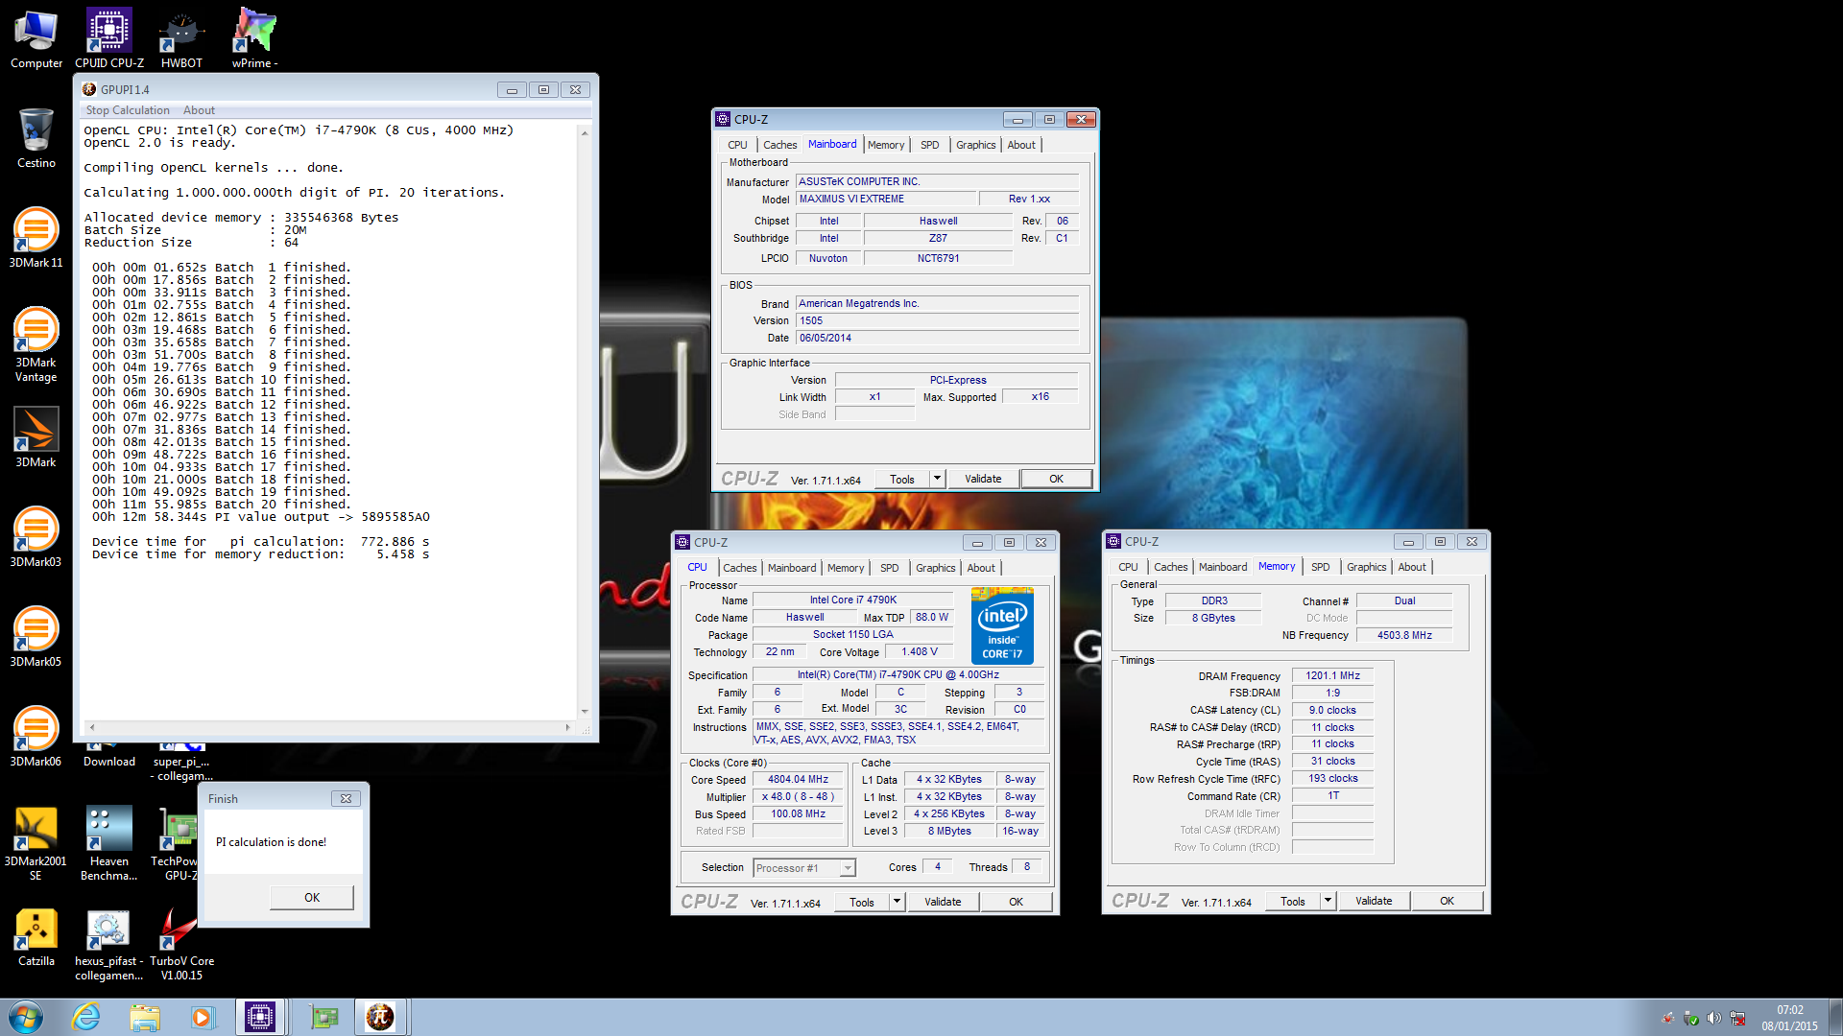Open the HWBOT desktop shortcut
This screenshot has width=1843, height=1036.
(x=181, y=38)
